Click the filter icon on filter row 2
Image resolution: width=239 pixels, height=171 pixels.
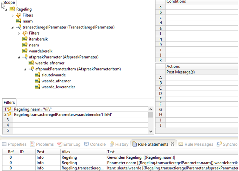coord(9,115)
